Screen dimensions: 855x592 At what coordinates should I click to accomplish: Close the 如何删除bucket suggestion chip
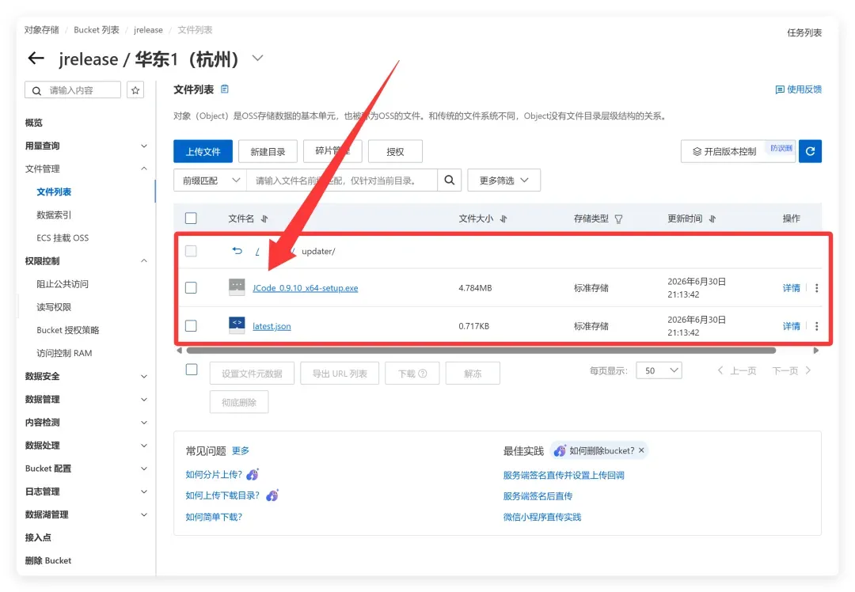click(641, 450)
